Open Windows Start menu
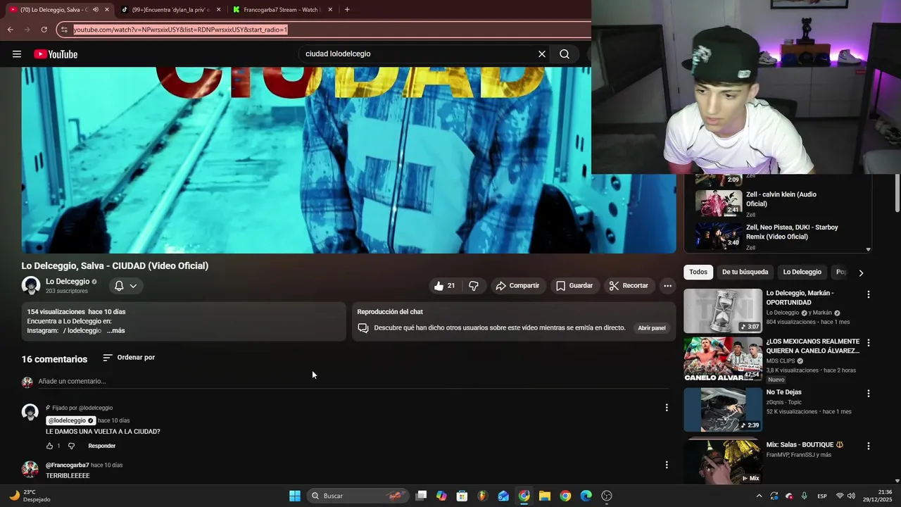901x507 pixels. [295, 496]
